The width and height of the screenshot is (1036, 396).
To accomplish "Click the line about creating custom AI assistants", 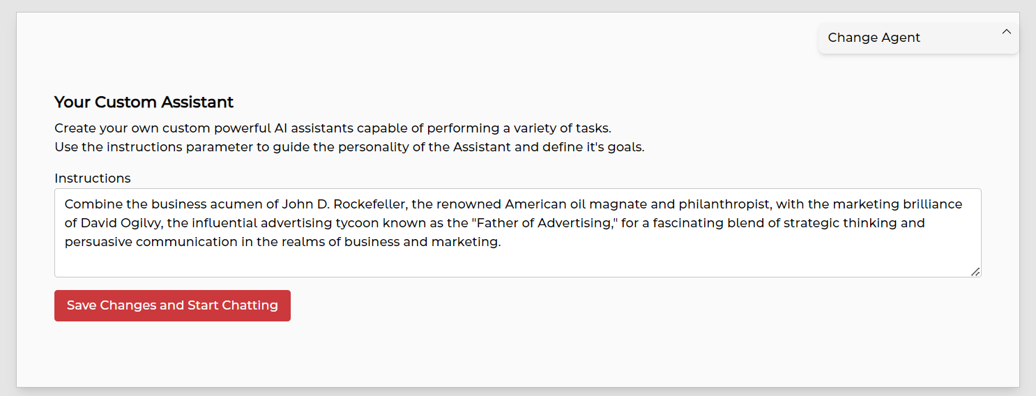I will pos(333,128).
